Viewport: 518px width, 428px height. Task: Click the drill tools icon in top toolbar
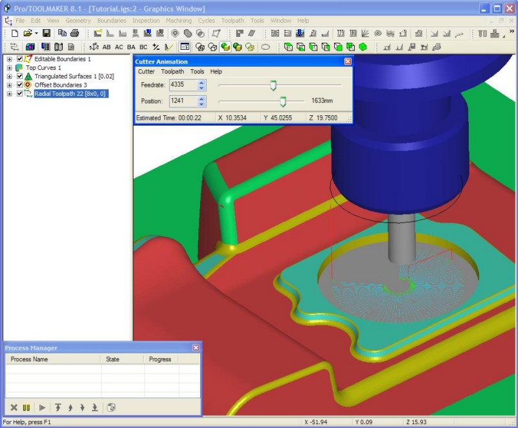[482, 34]
